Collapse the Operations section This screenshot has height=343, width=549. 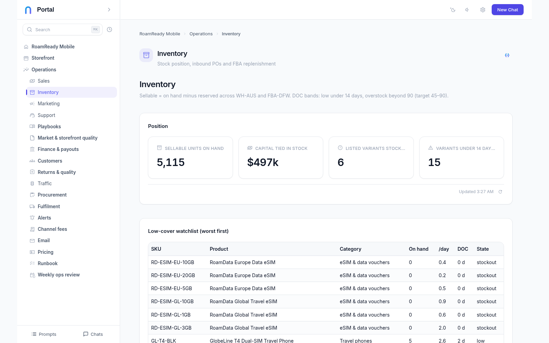(x=70, y=70)
